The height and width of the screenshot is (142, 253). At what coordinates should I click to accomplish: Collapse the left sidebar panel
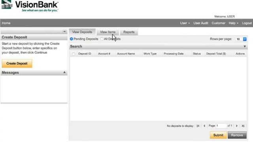[x=64, y=32]
